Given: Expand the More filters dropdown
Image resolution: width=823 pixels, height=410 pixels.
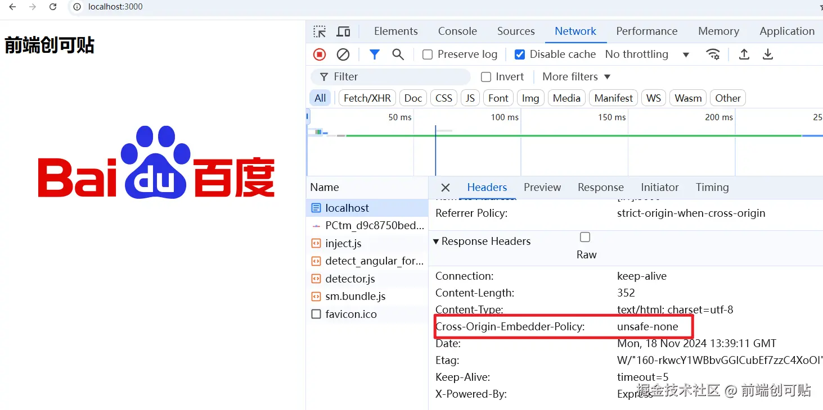Looking at the screenshot, I should (577, 77).
